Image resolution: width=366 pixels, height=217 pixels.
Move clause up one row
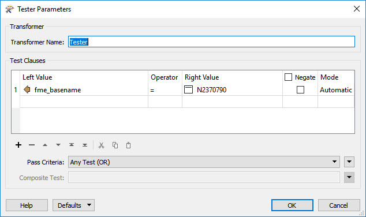point(45,145)
